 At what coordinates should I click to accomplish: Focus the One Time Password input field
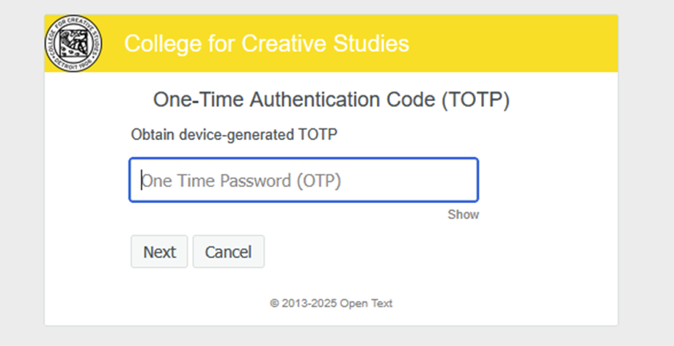[304, 180]
